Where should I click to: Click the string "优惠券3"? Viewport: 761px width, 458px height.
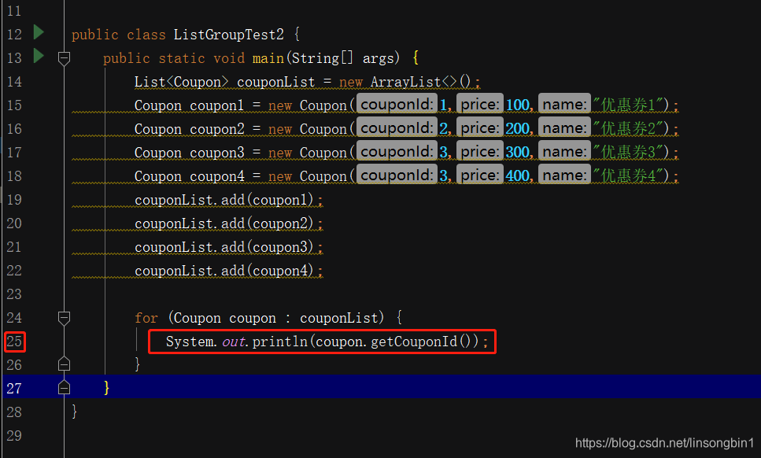[x=627, y=152]
